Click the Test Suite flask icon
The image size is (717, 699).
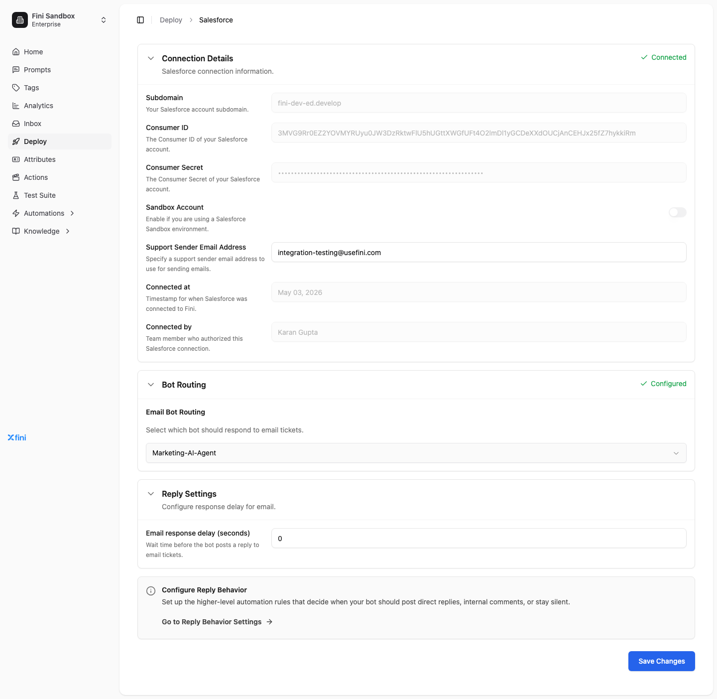coord(16,195)
